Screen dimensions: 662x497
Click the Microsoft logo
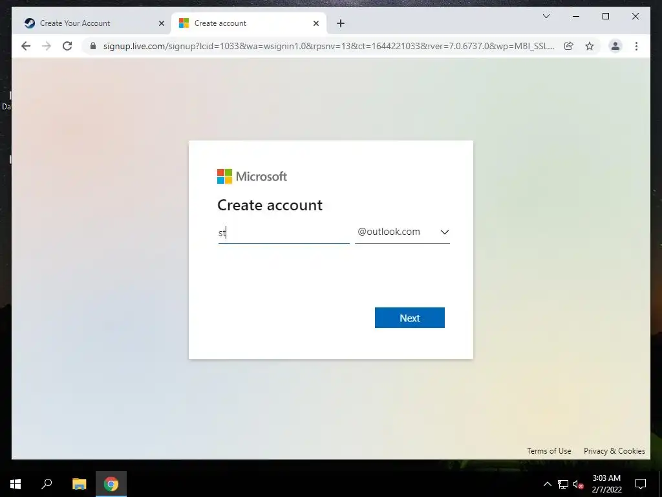252,177
